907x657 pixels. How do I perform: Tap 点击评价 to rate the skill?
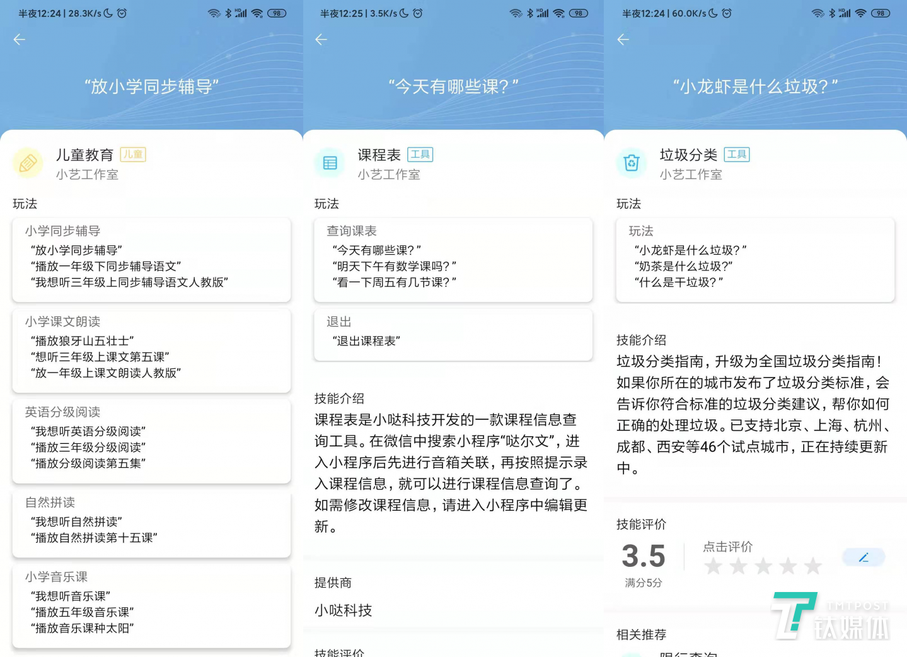coord(728,546)
